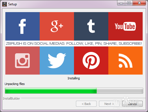148x112 pixels.
Task: Minimize the Setup window
Action: pyautogui.click(x=121, y=3)
